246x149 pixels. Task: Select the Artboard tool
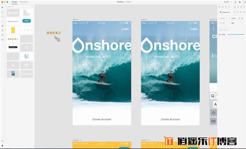click(x=2, y=35)
